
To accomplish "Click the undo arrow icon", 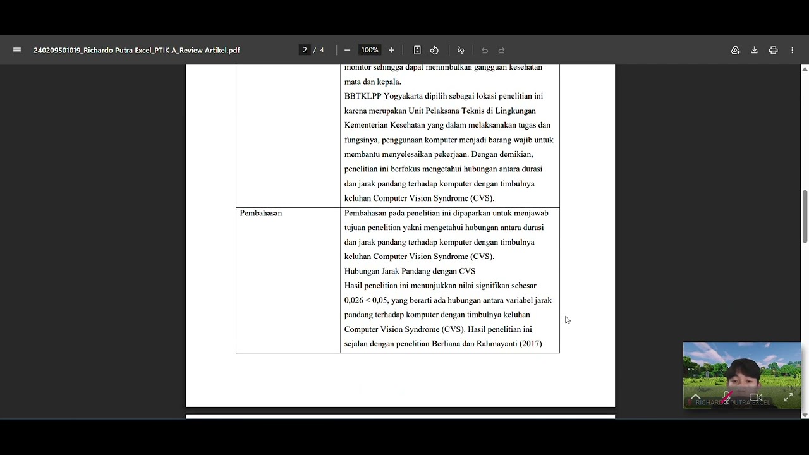I will 485,50.
